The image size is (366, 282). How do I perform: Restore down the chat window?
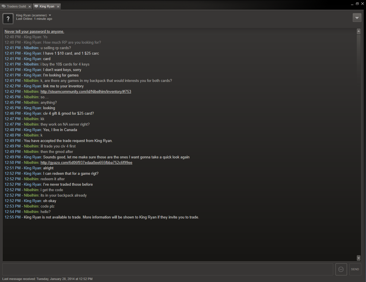[x=357, y=4]
